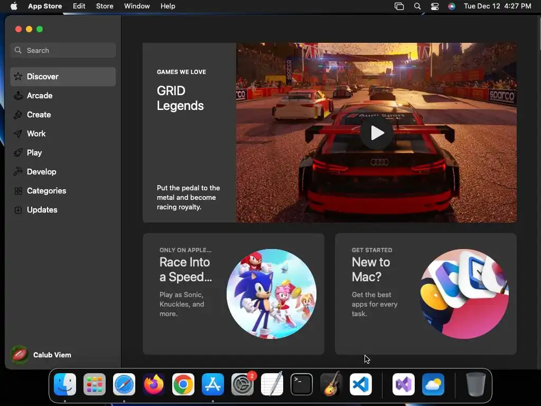Launch Firefox from the Dock

tap(154, 384)
